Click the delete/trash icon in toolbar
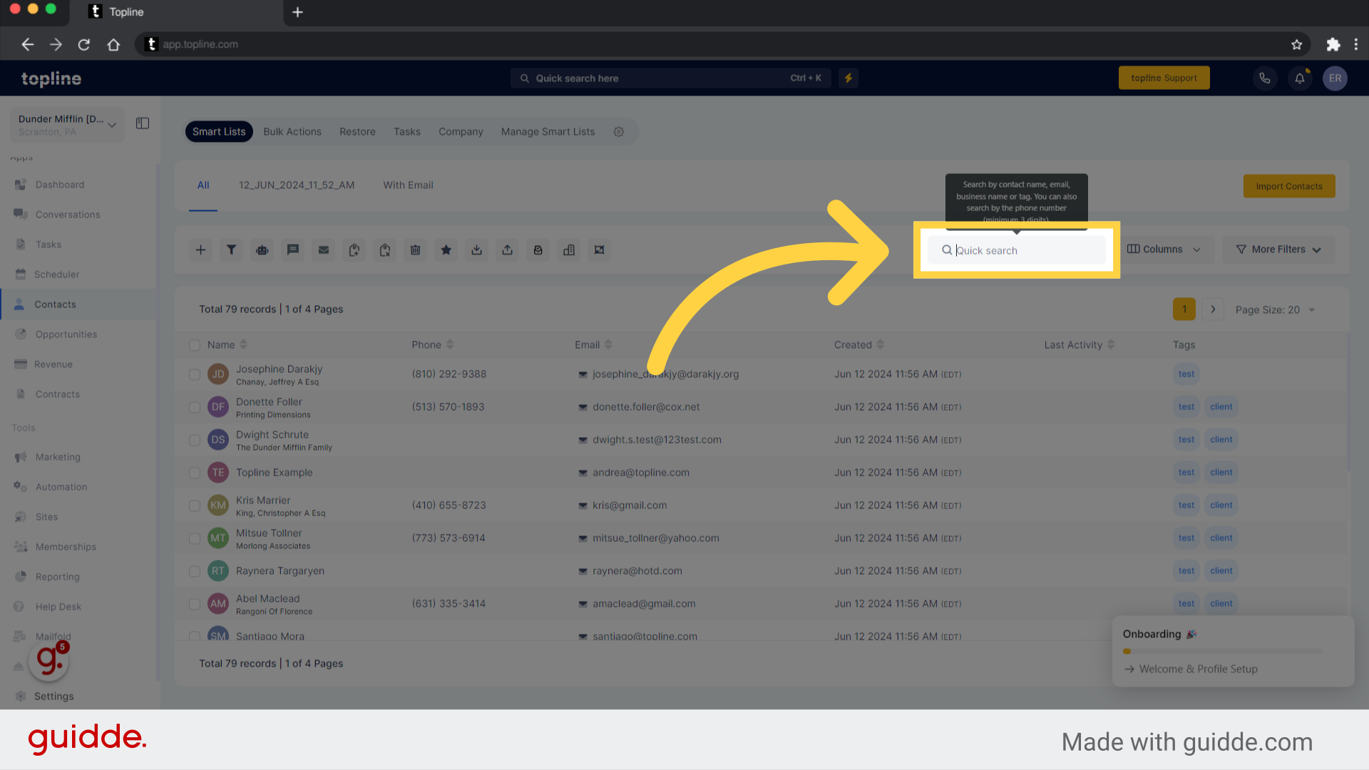This screenshot has width=1369, height=770. 415,249
